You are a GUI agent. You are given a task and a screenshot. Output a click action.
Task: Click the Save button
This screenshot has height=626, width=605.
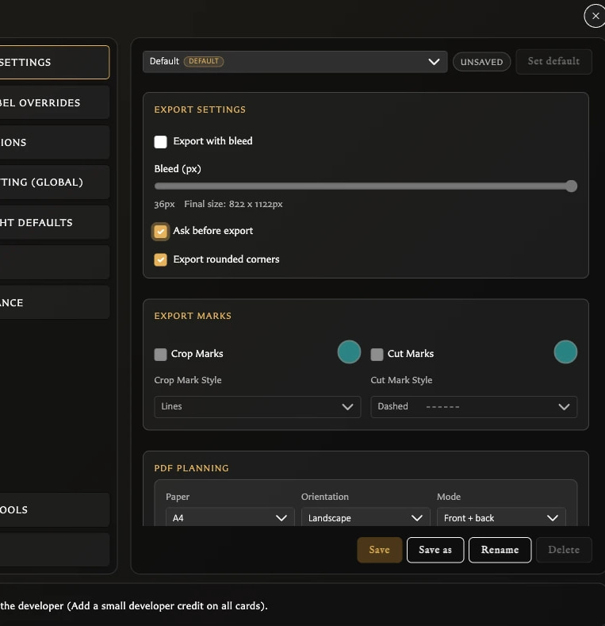point(379,550)
